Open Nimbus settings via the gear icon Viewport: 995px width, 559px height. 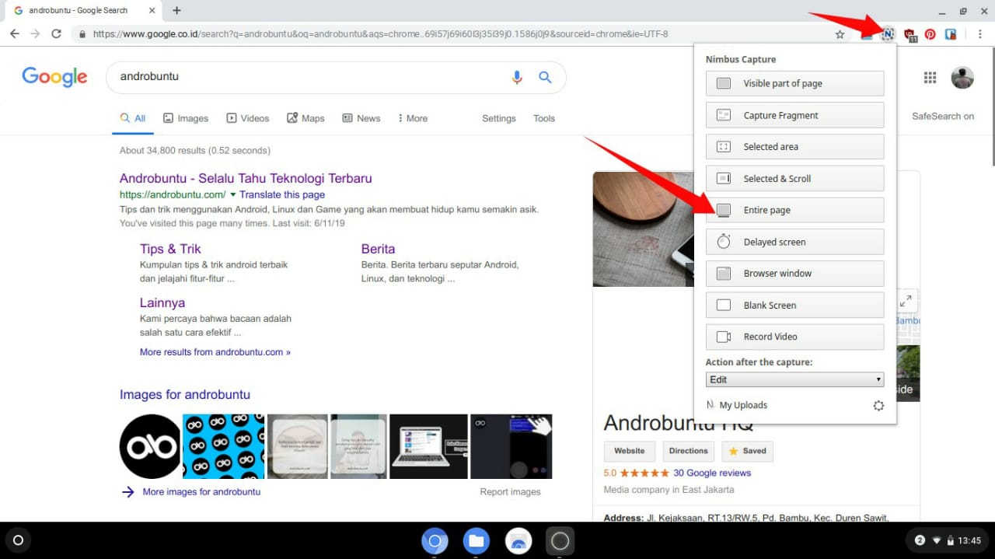[x=878, y=405]
